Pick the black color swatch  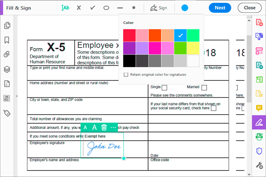point(129,61)
